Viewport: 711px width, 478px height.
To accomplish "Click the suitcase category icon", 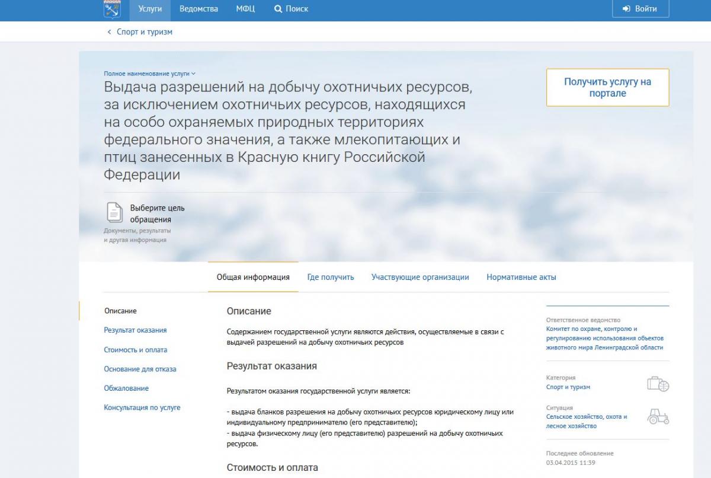I will pos(658,384).
